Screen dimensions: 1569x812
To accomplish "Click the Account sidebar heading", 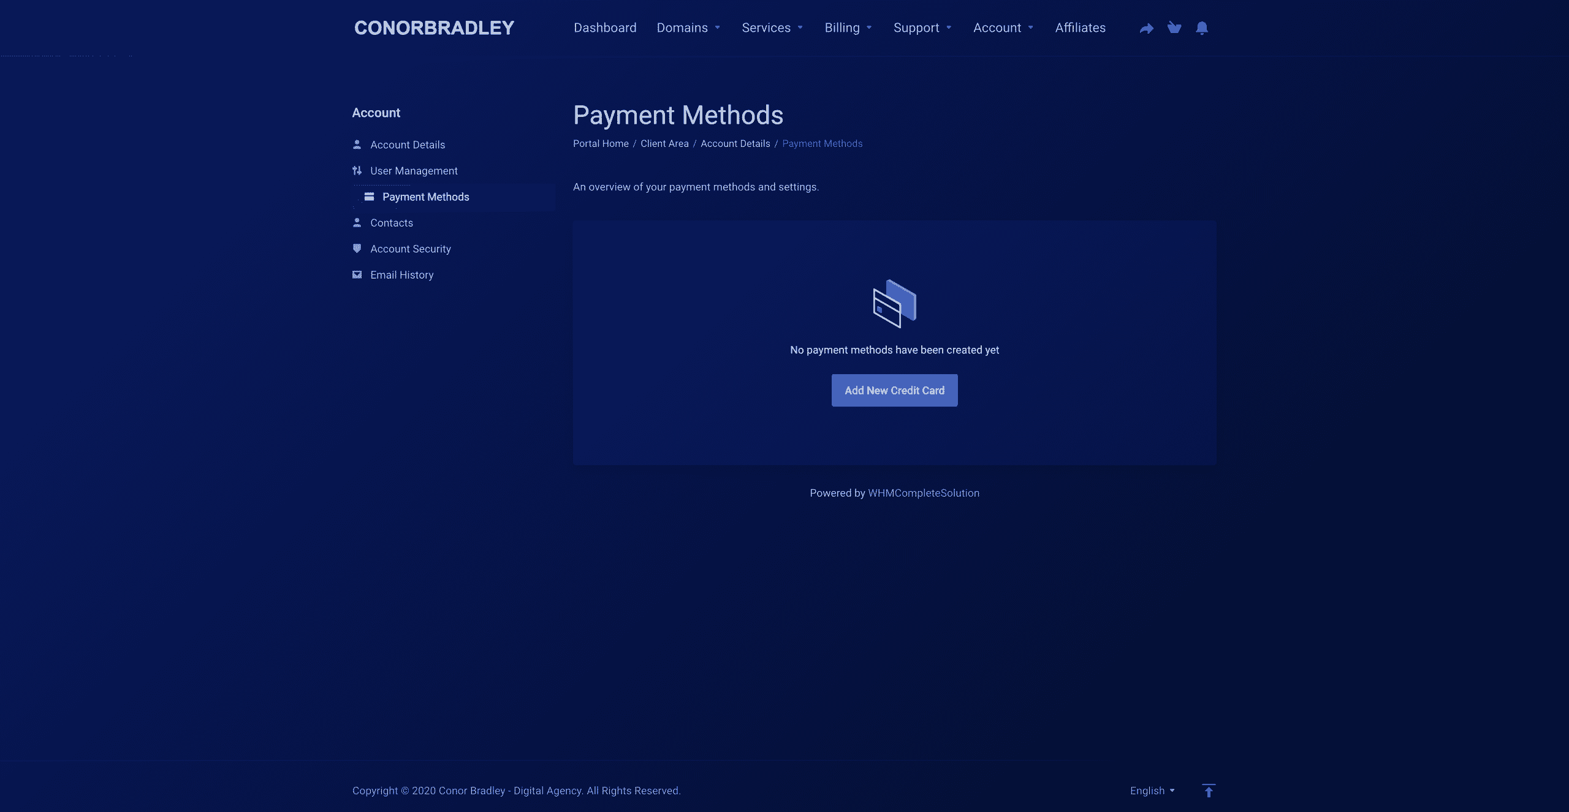I will coord(376,113).
